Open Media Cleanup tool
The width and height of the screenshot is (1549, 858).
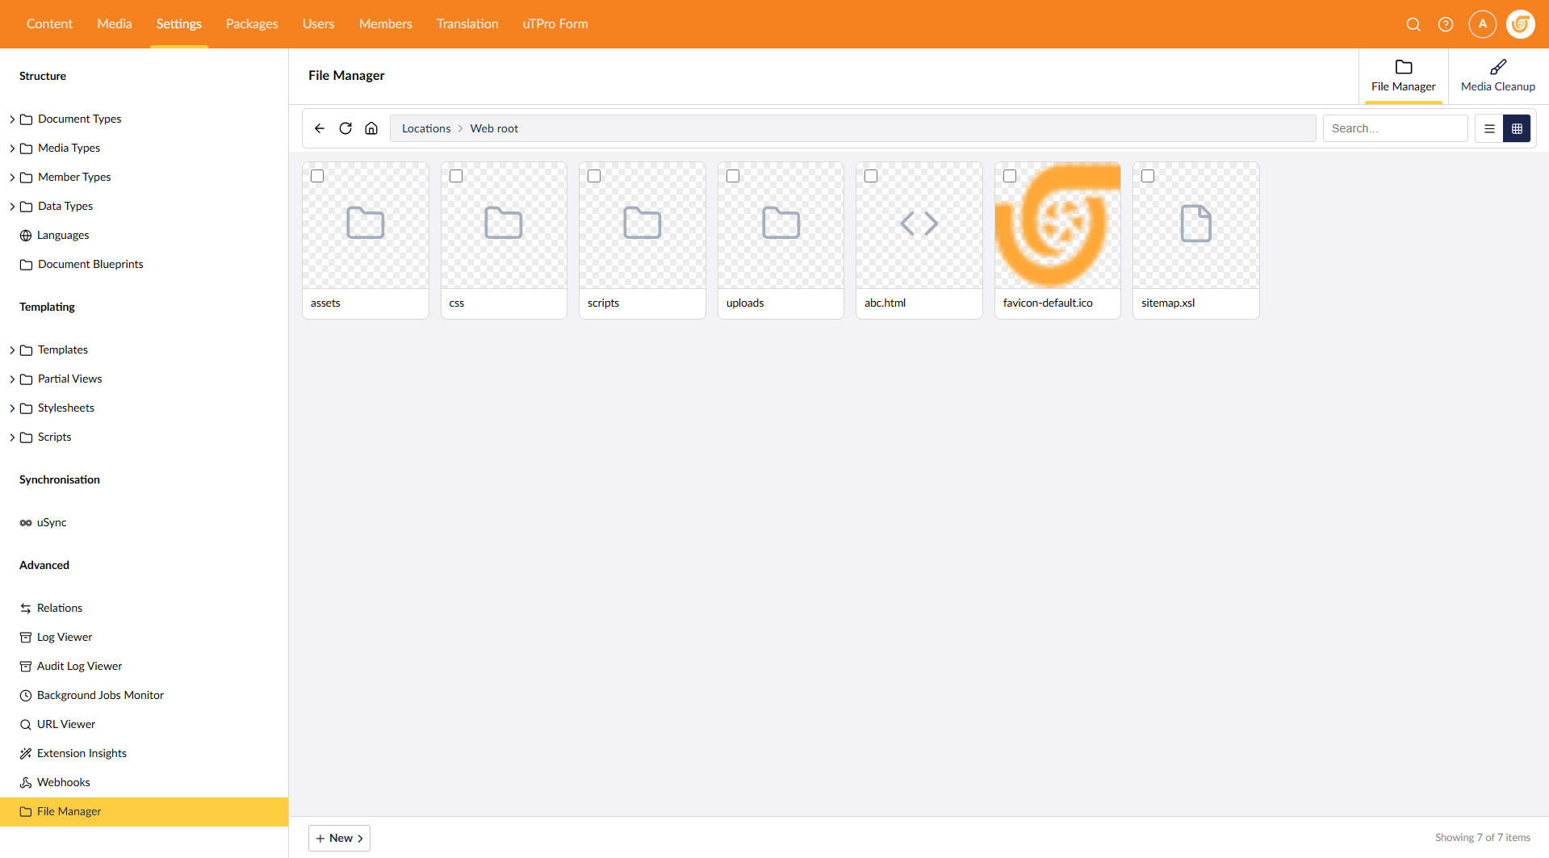pyautogui.click(x=1498, y=76)
